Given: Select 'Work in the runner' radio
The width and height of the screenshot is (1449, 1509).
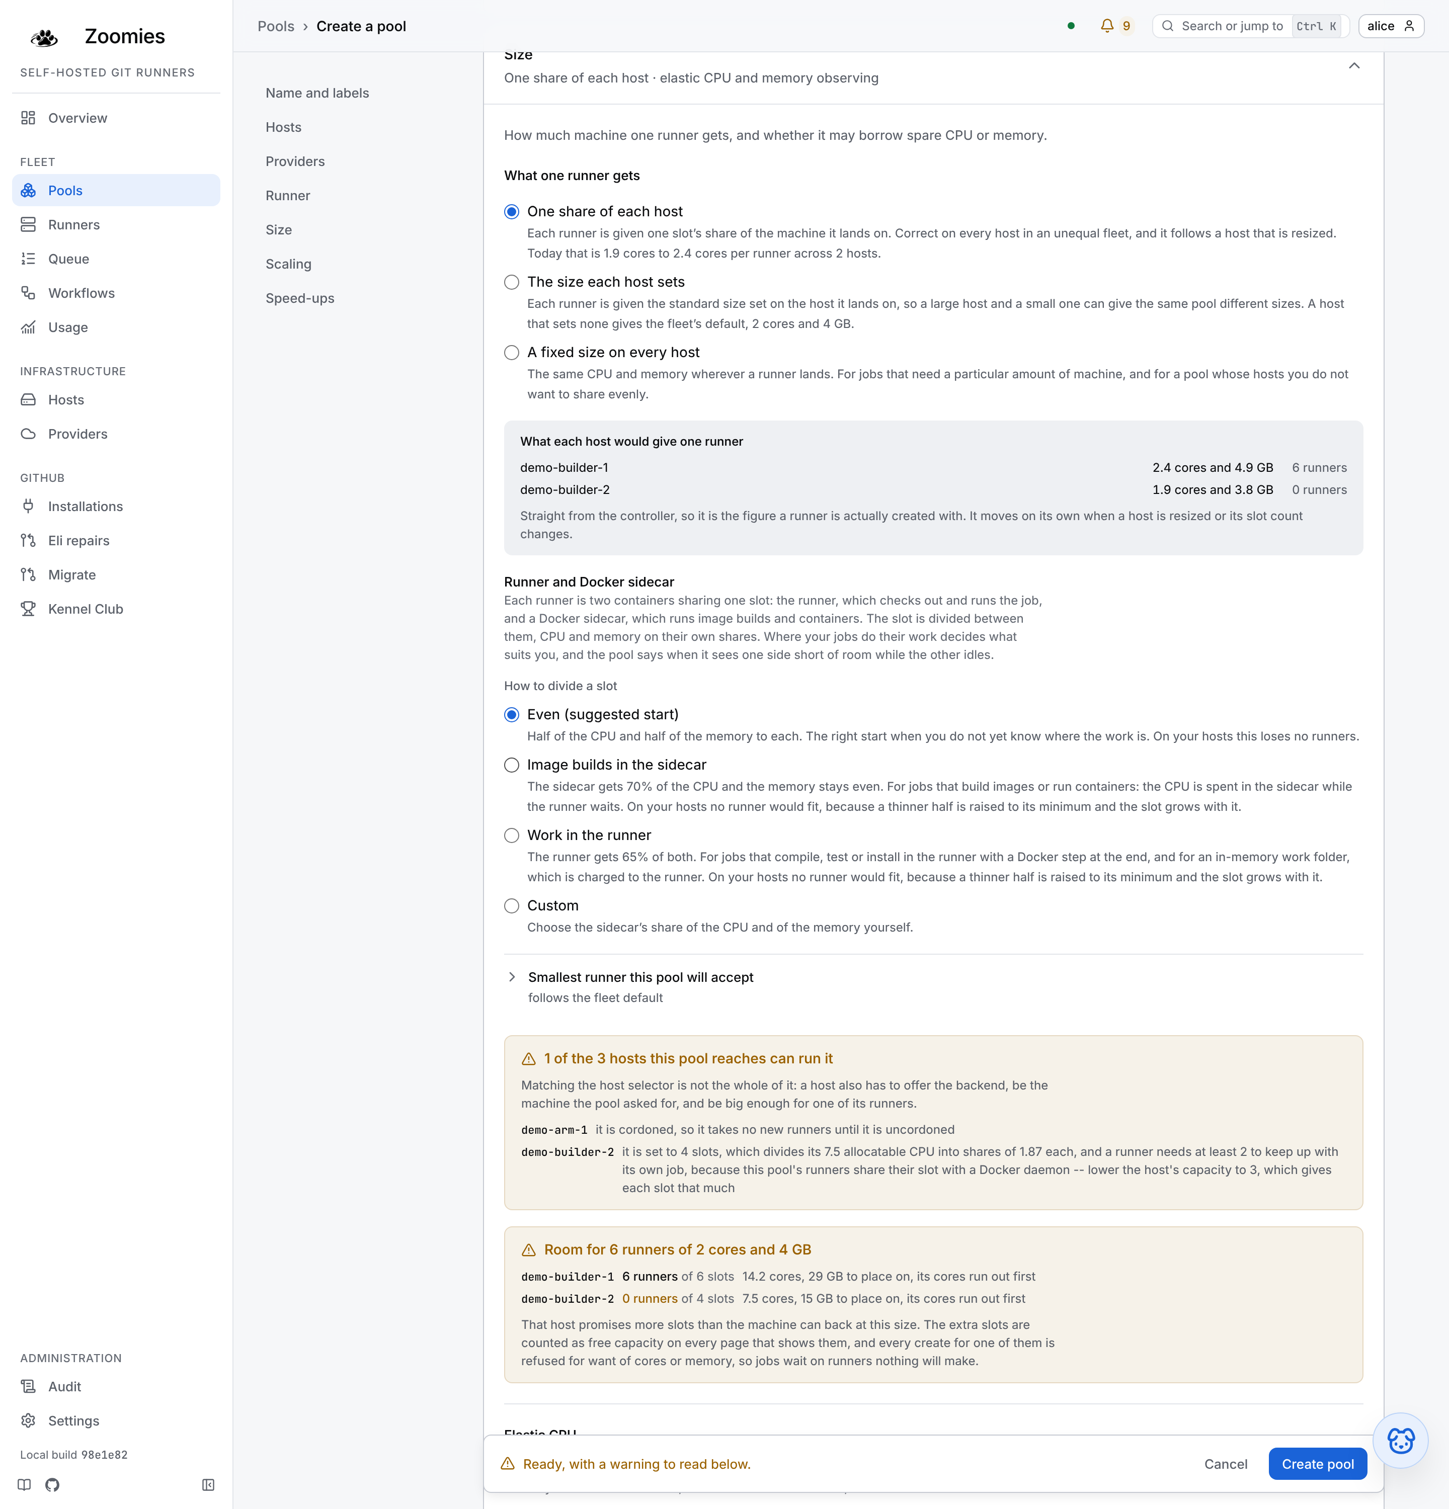Looking at the screenshot, I should [x=511, y=835].
